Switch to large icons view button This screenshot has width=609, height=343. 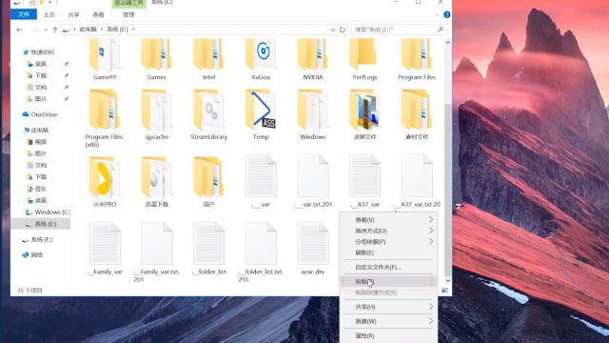444,291
